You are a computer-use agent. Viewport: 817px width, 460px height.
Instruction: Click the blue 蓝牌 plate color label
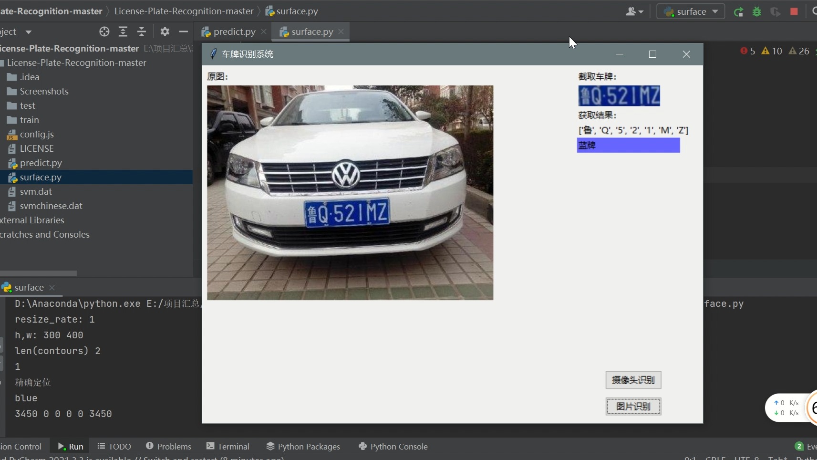[628, 146]
